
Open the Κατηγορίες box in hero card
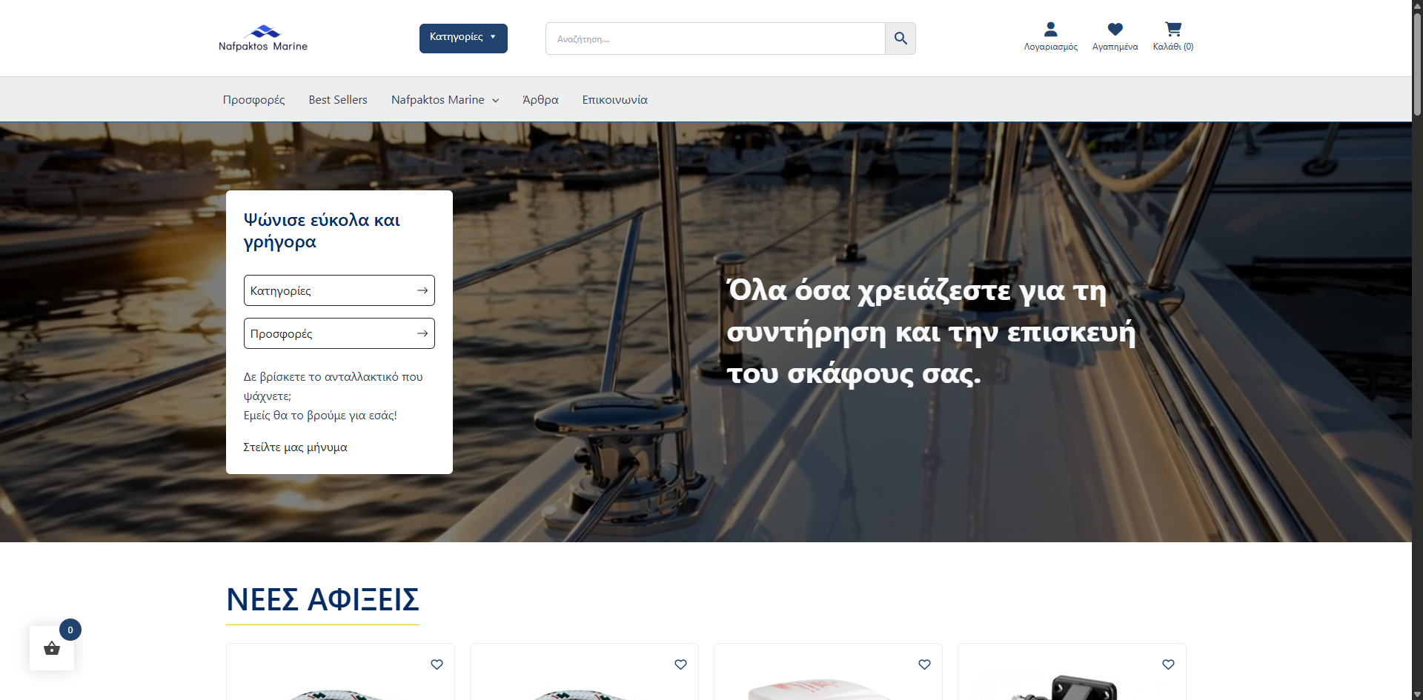click(339, 290)
